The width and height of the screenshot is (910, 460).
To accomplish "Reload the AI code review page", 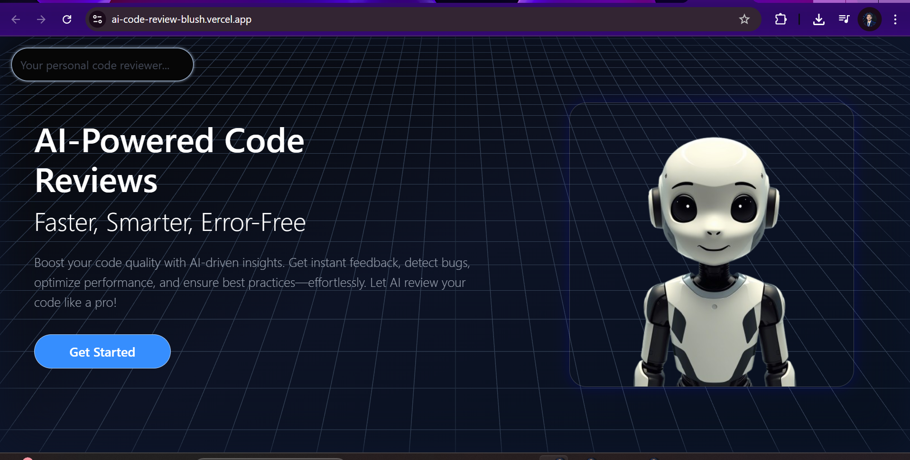I will click(67, 19).
